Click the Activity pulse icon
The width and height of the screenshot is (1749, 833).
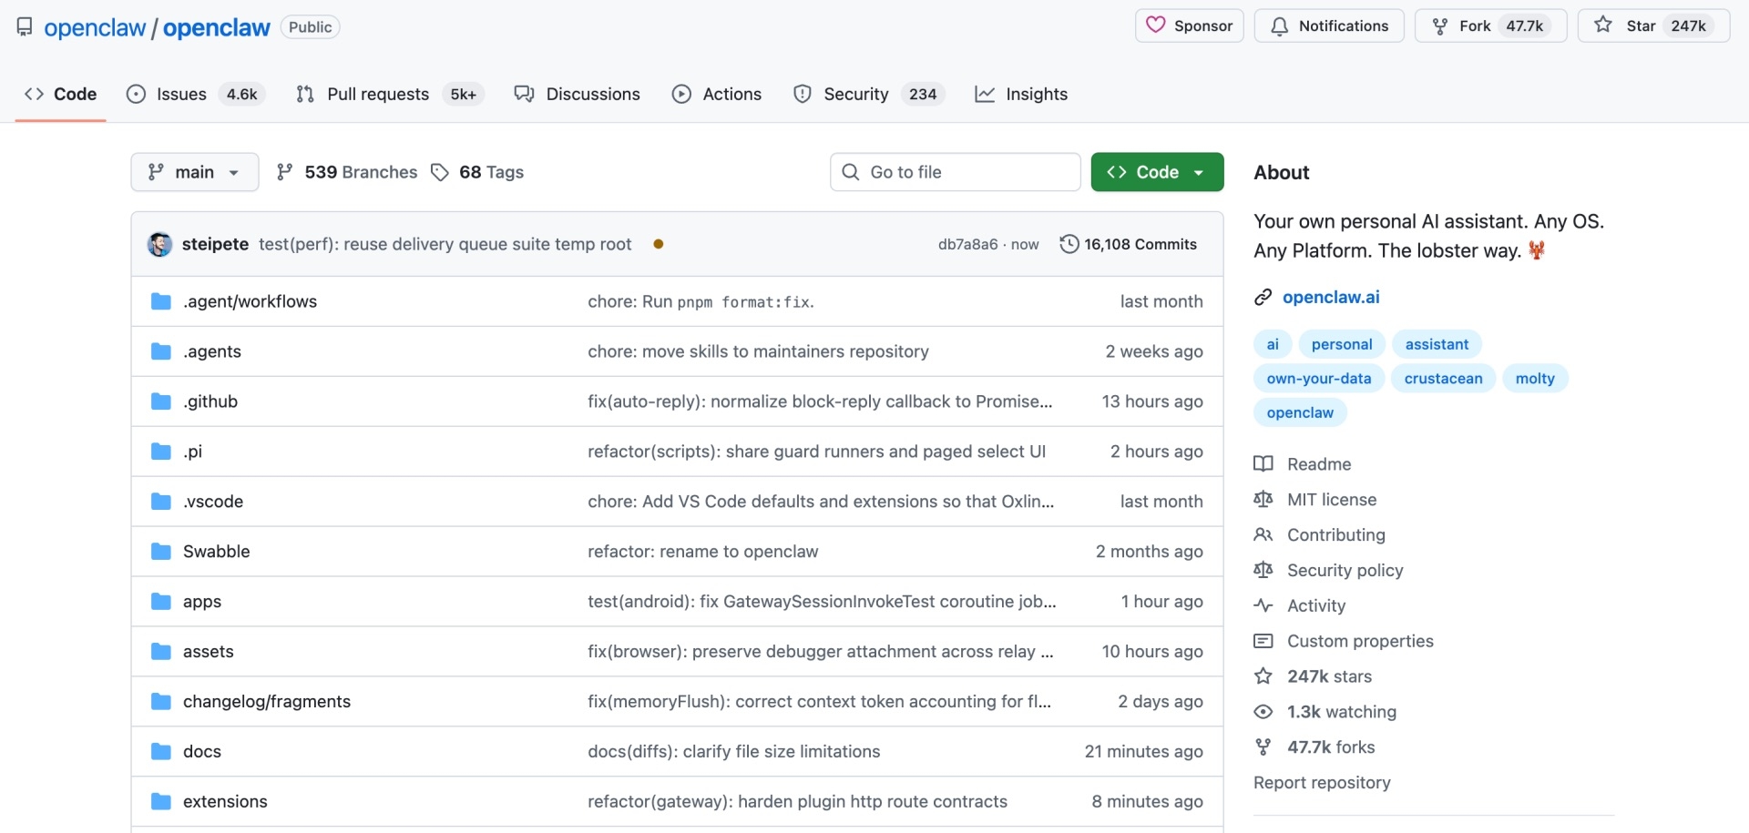point(1264,605)
